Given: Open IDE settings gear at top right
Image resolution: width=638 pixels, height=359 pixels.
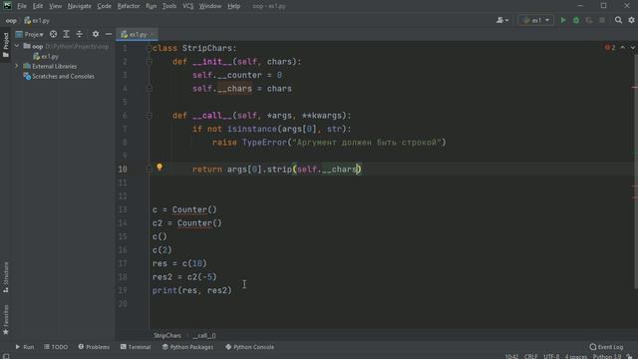Looking at the screenshot, I should (x=631, y=20).
